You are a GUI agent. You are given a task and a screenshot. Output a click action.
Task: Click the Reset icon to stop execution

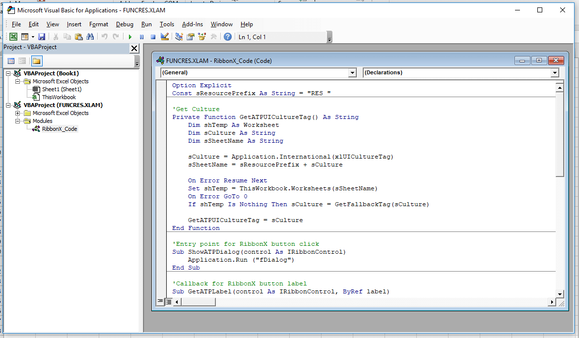click(153, 36)
